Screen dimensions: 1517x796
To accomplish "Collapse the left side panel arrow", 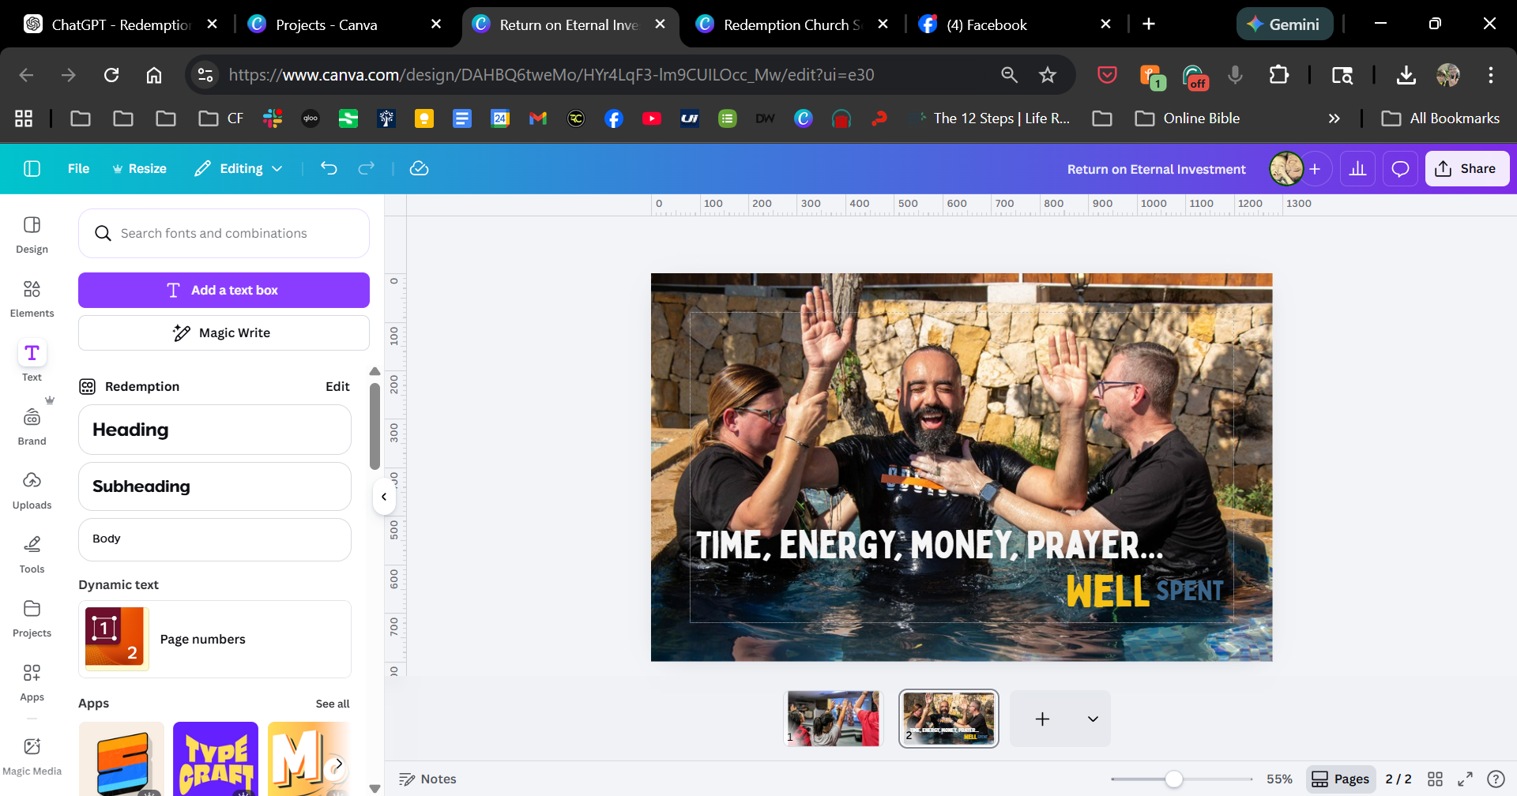I will tap(384, 497).
